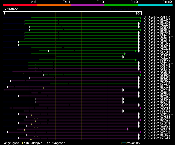Image resolution: width=175 pixels, height=145 pixels.
Task: Choose hit UniRef100_A5C321
Action: tap(157, 111)
